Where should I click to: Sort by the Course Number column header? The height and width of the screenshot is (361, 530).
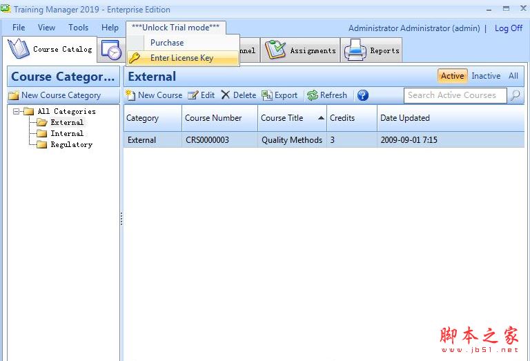pos(219,118)
